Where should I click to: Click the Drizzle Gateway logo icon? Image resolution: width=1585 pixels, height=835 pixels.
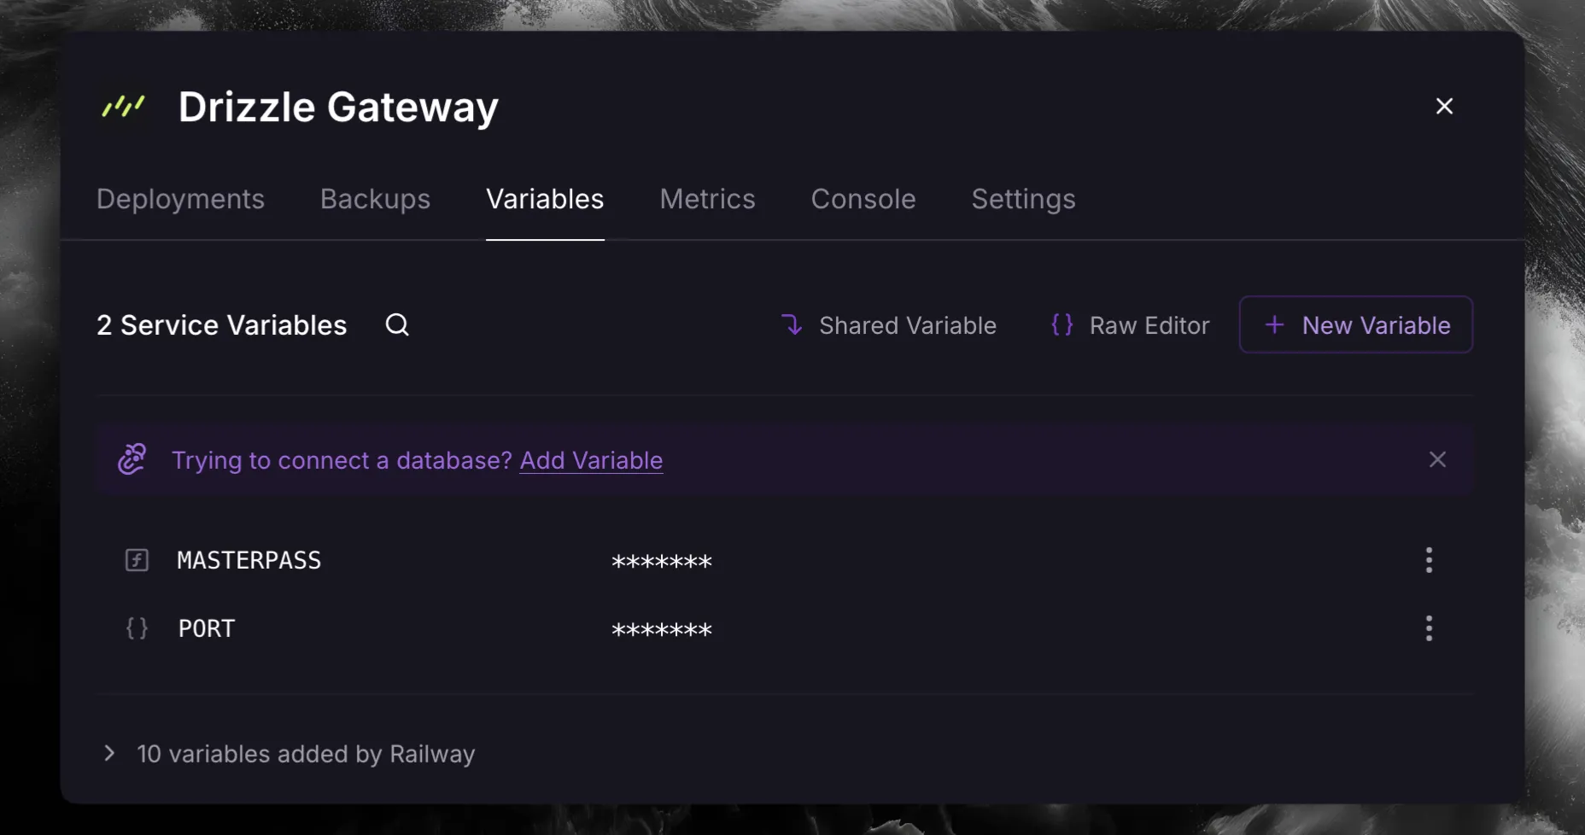point(124,107)
